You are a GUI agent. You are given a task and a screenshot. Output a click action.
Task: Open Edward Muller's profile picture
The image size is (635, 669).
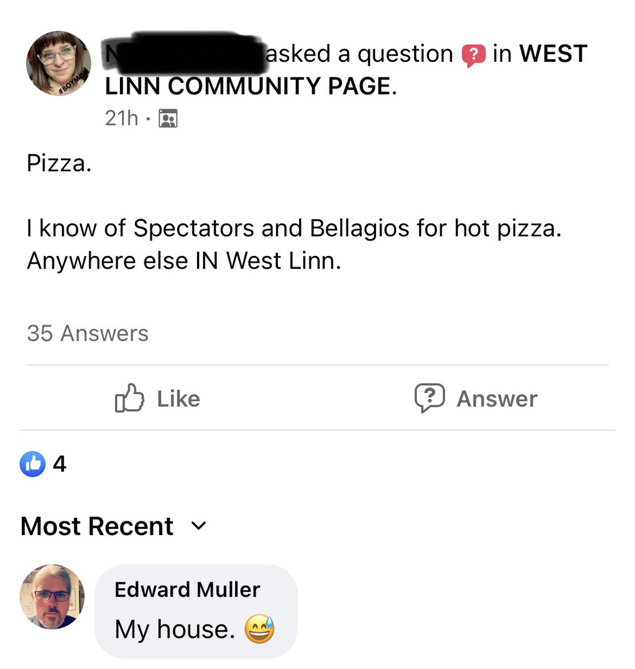[52, 597]
